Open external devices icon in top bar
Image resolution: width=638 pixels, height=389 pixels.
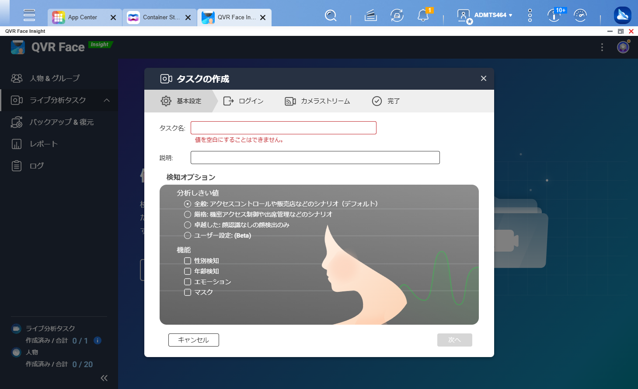397,16
